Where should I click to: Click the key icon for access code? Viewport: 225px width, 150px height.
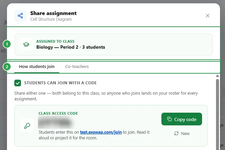27,126
